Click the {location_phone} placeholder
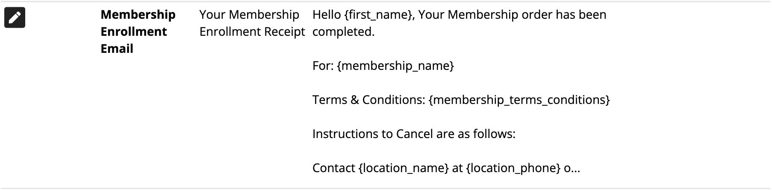Viewport: 772px width, 190px height. [513, 168]
